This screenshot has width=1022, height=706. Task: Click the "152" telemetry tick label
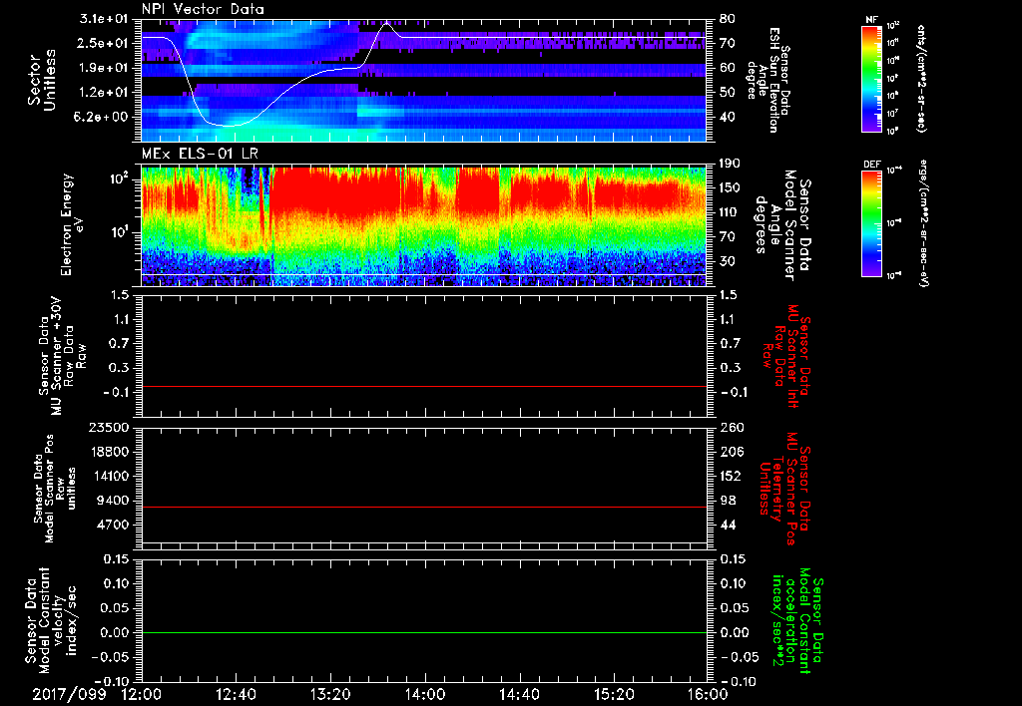pos(731,476)
